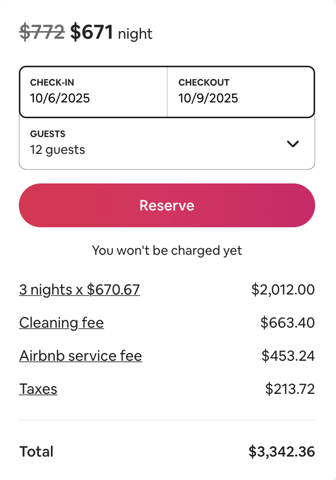The width and height of the screenshot is (336, 480).
Task: Click the Total label
Action: pos(36,451)
